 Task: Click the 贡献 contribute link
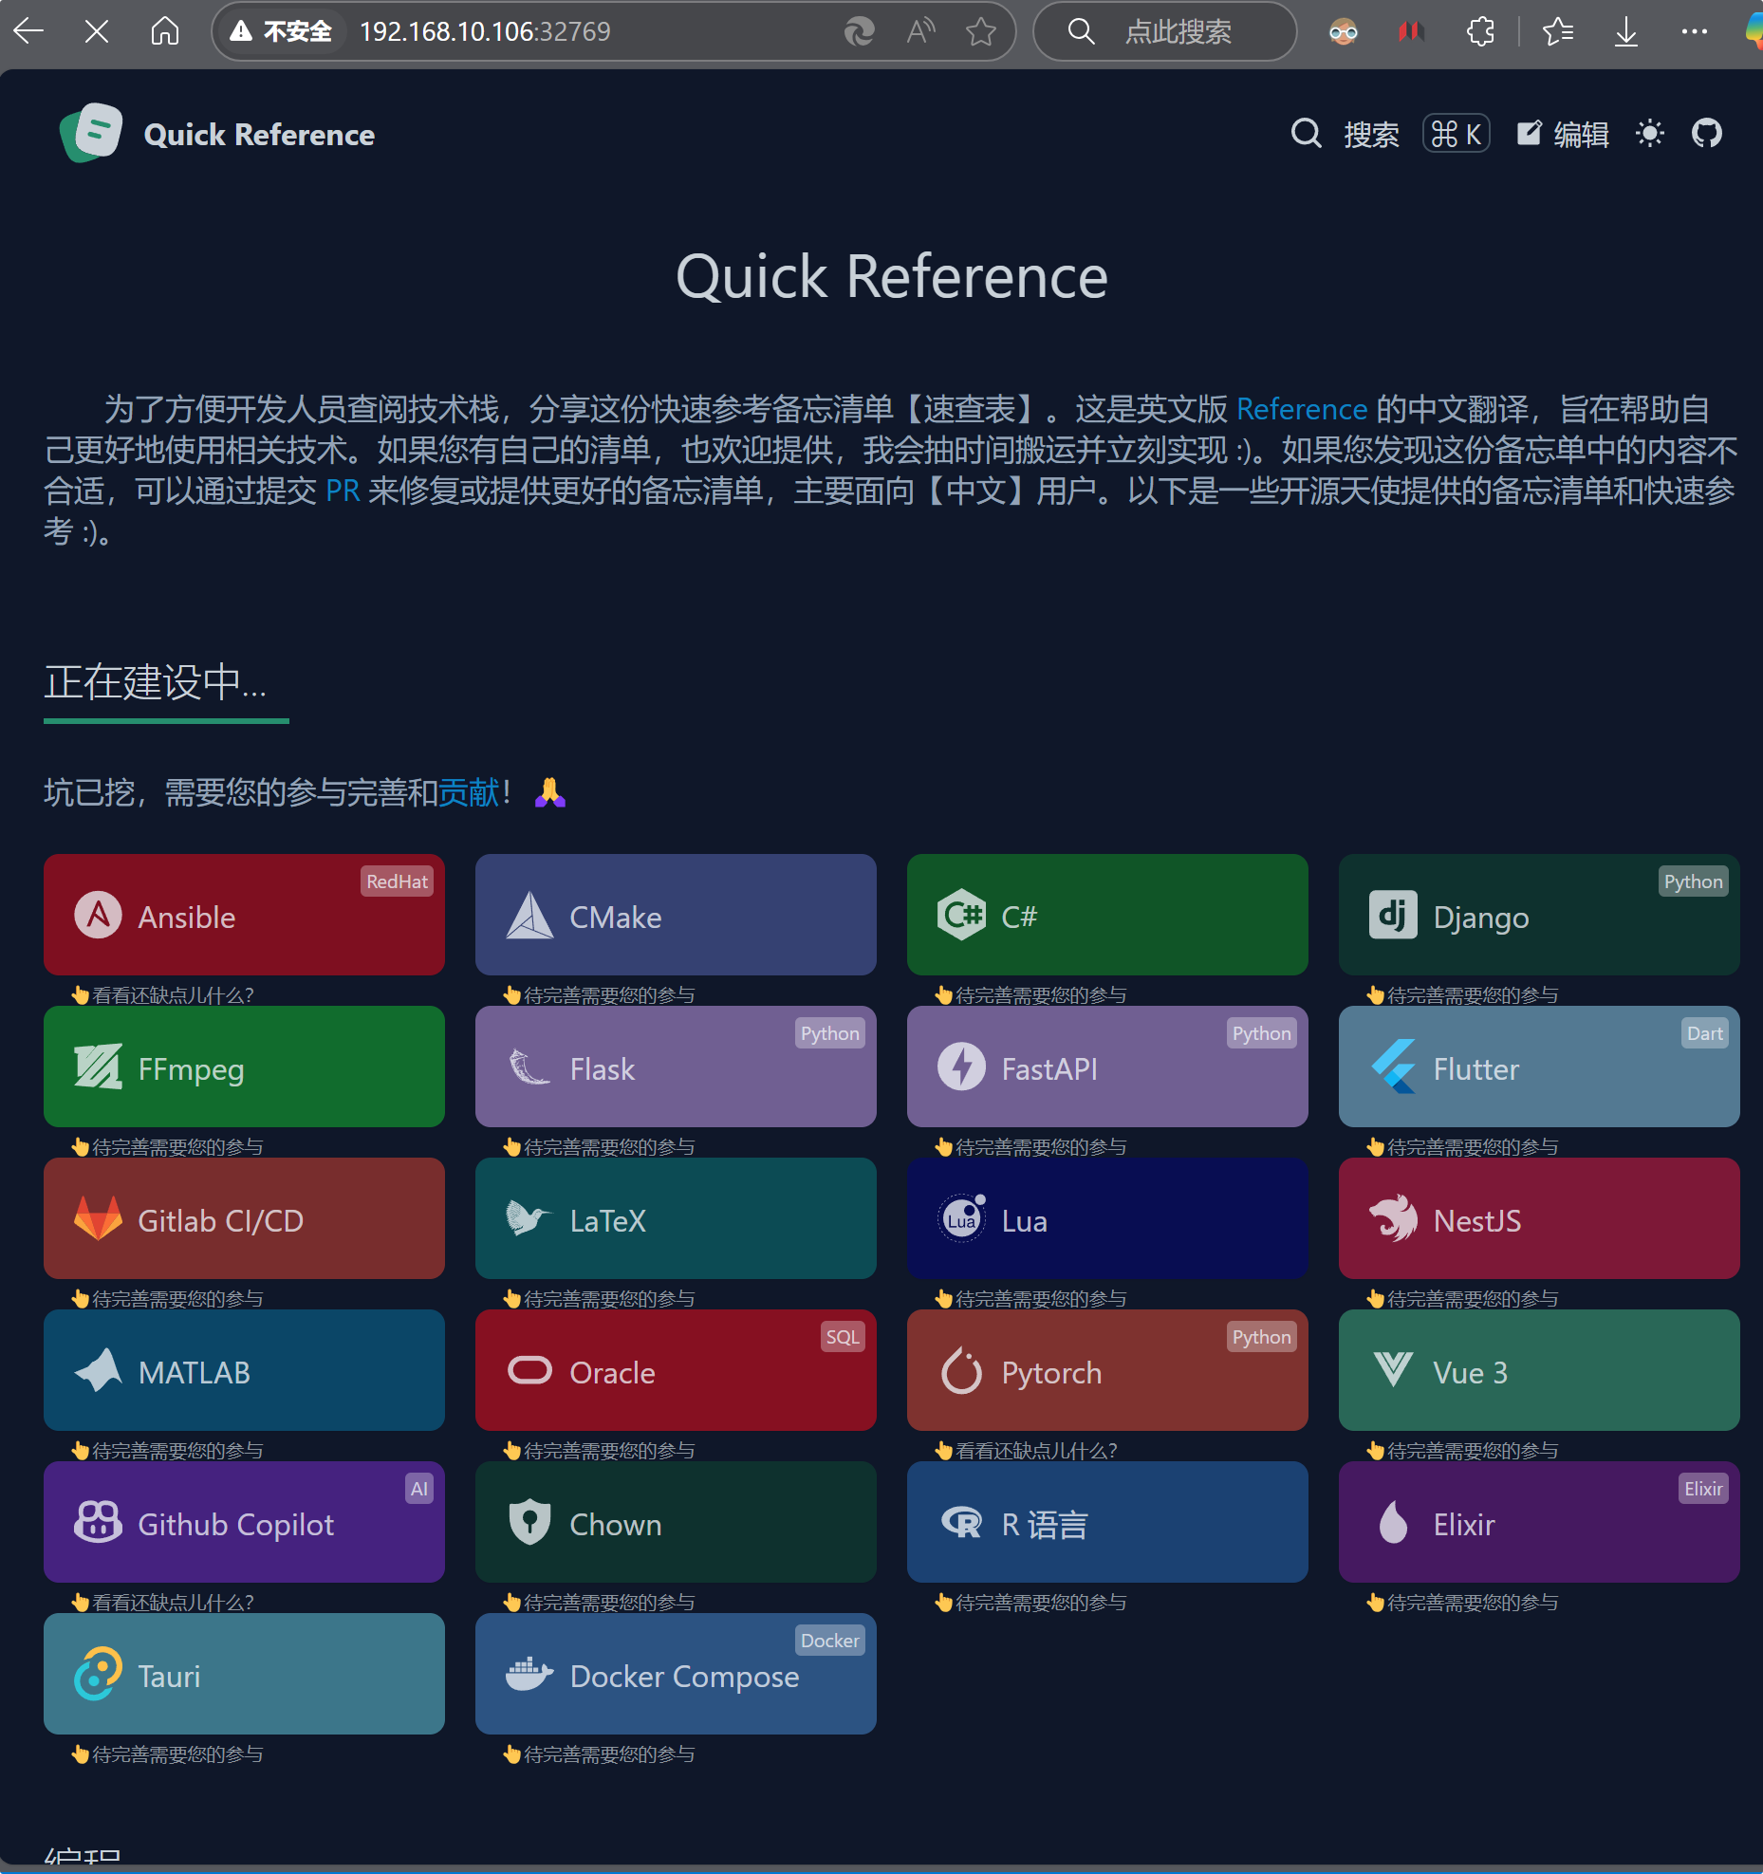tap(469, 792)
